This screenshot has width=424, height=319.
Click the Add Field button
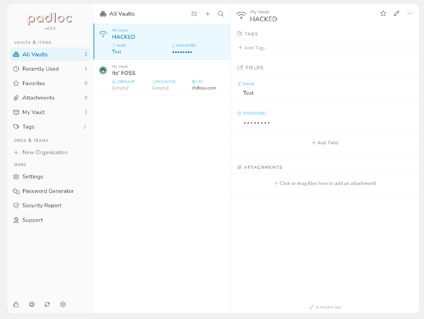click(x=325, y=143)
